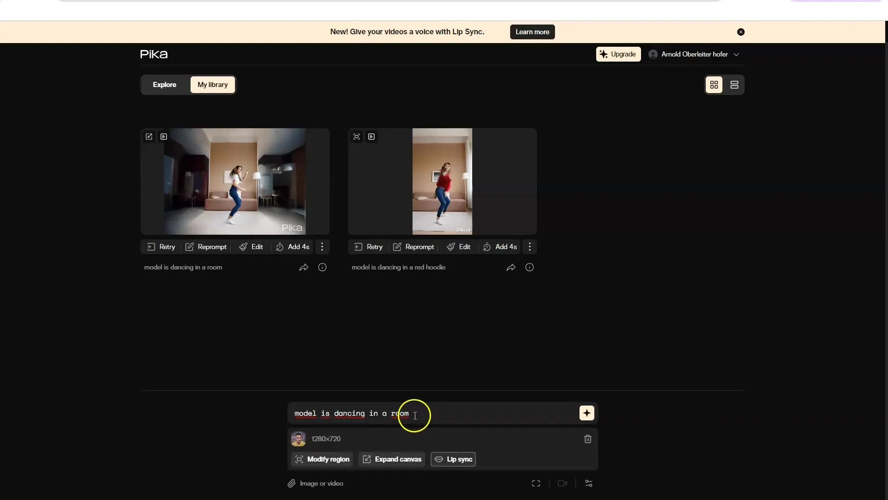Screen dimensions: 888x500
Task: Click play icon on room video thumbnail
Action: pos(164,137)
